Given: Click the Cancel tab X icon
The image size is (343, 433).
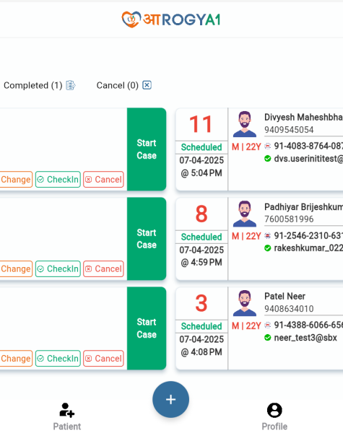Looking at the screenshot, I should pyautogui.click(x=147, y=85).
